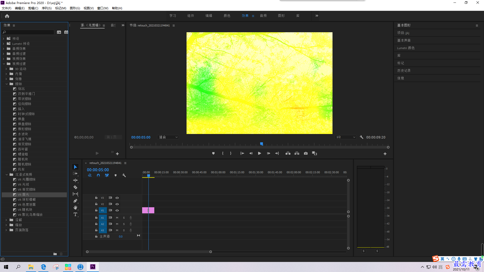Step back one frame

[x=251, y=153]
